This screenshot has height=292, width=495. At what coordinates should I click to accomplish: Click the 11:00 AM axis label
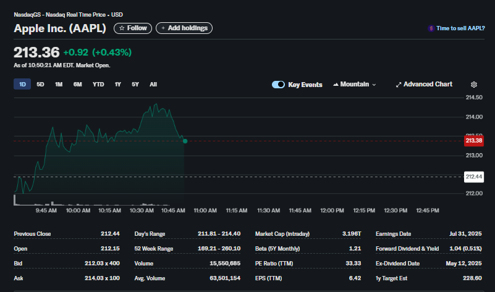tap(205, 211)
